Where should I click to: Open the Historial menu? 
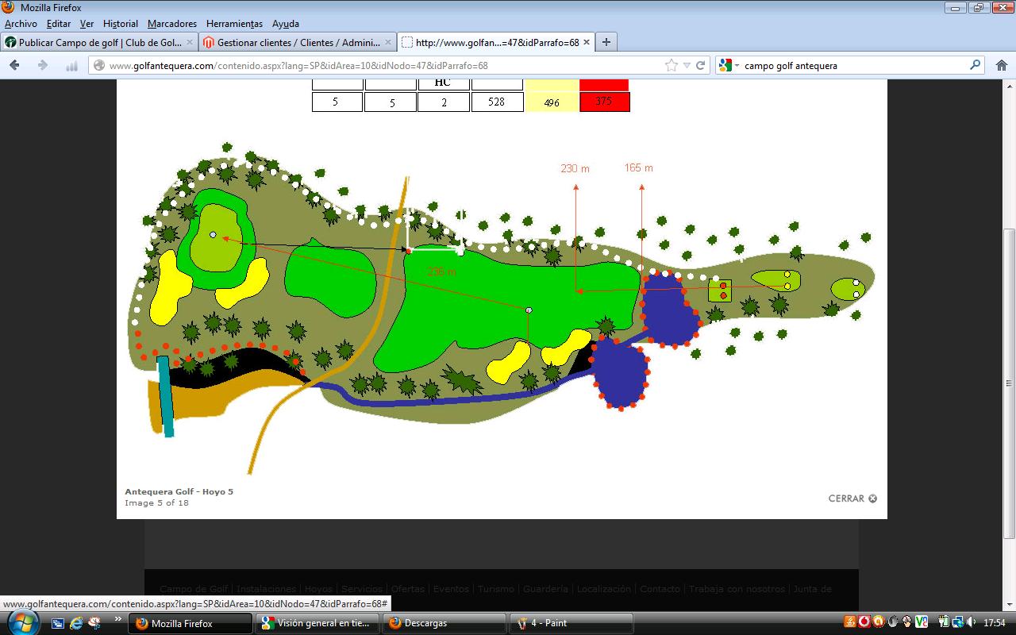pyautogui.click(x=121, y=24)
